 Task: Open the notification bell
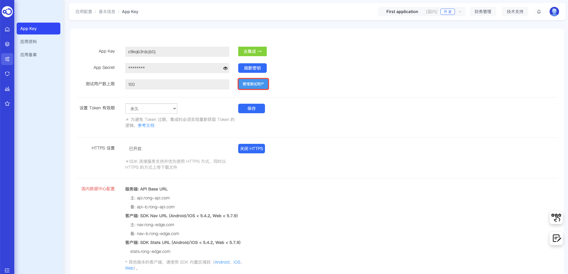tap(539, 12)
